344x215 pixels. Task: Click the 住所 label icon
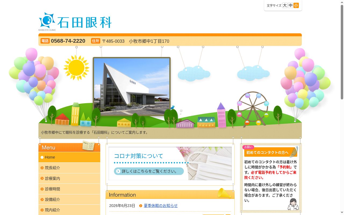[x=96, y=41]
